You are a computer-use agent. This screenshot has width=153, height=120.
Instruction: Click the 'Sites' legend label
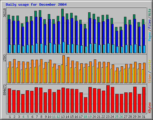(x=150, y=79)
